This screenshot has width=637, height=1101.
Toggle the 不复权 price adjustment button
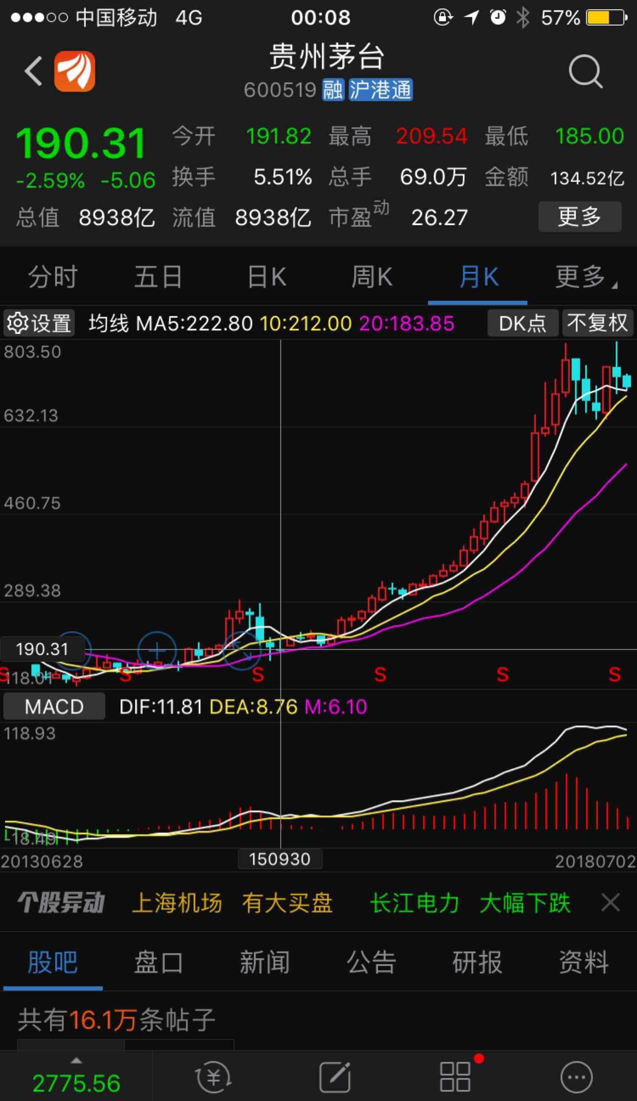pos(597,323)
